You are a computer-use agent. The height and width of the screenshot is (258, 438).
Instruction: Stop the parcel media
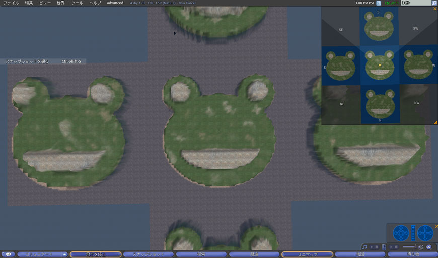[396, 247]
